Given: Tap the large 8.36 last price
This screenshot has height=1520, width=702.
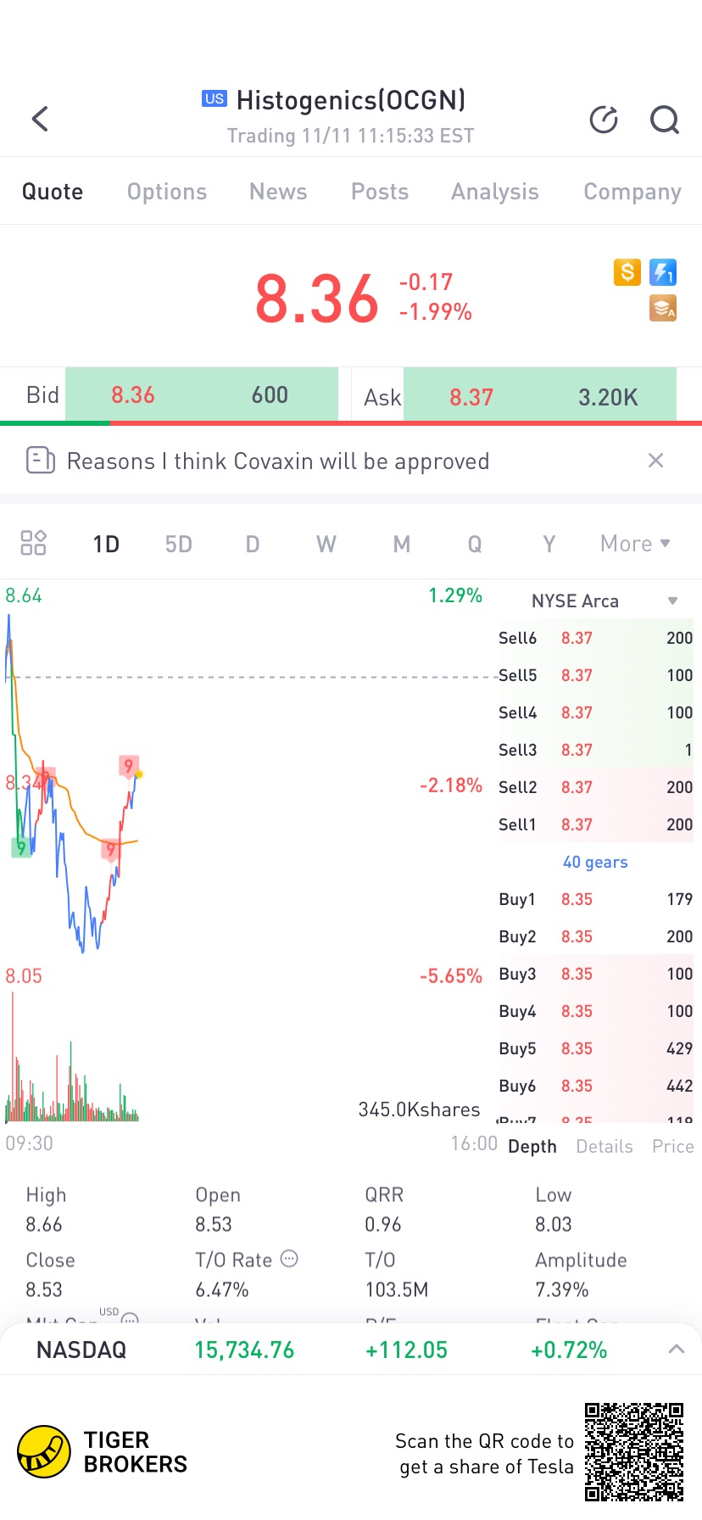Looking at the screenshot, I should pos(317,299).
